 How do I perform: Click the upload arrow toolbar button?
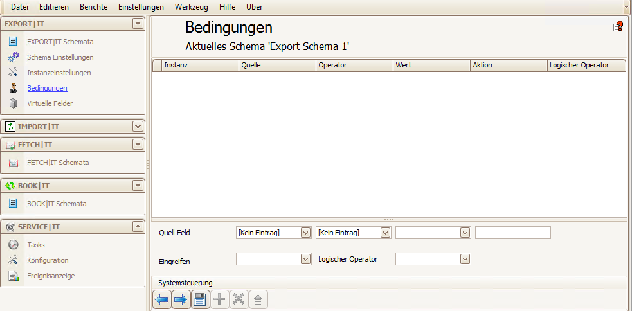click(x=258, y=299)
